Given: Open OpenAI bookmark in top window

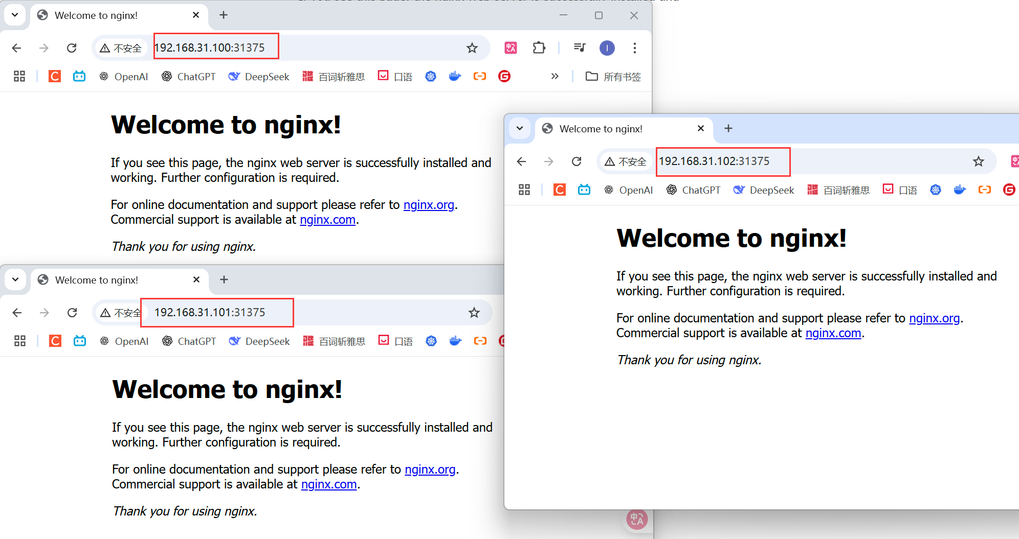Looking at the screenshot, I should click(x=123, y=77).
